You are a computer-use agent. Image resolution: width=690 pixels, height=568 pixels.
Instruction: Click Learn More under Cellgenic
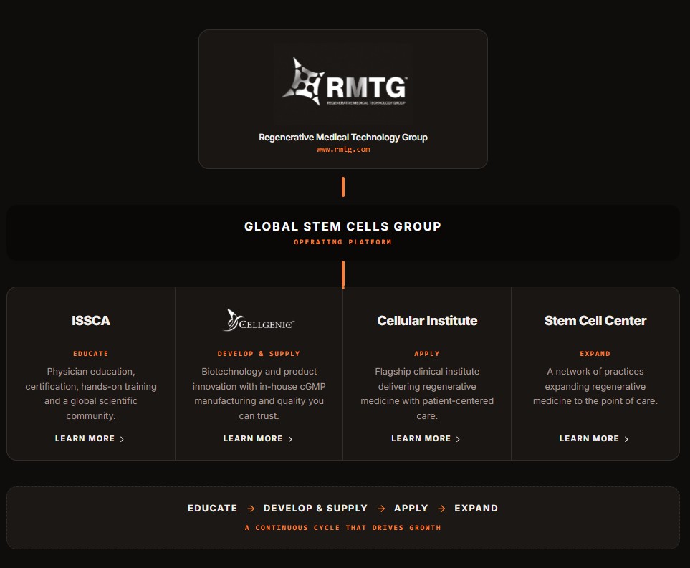coord(253,438)
